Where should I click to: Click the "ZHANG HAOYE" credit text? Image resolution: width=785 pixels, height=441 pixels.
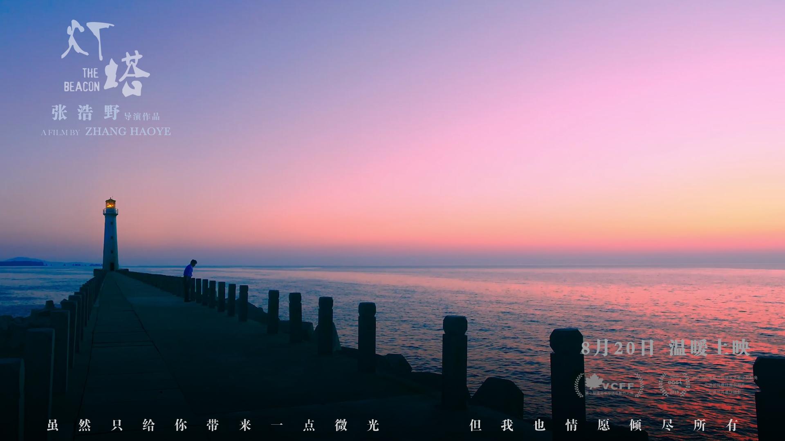click(128, 131)
